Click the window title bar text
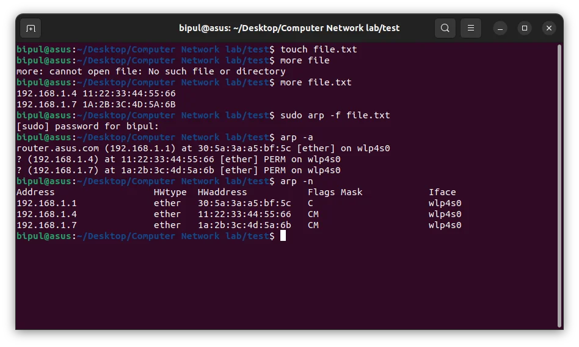The image size is (579, 347). 289,28
